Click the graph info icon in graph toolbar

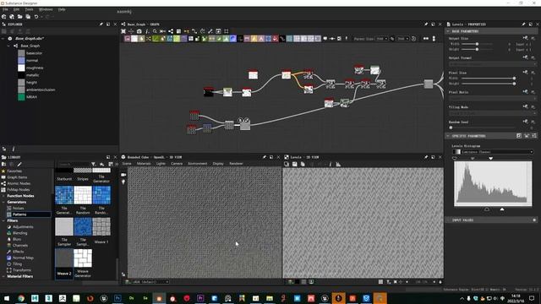point(147,31)
